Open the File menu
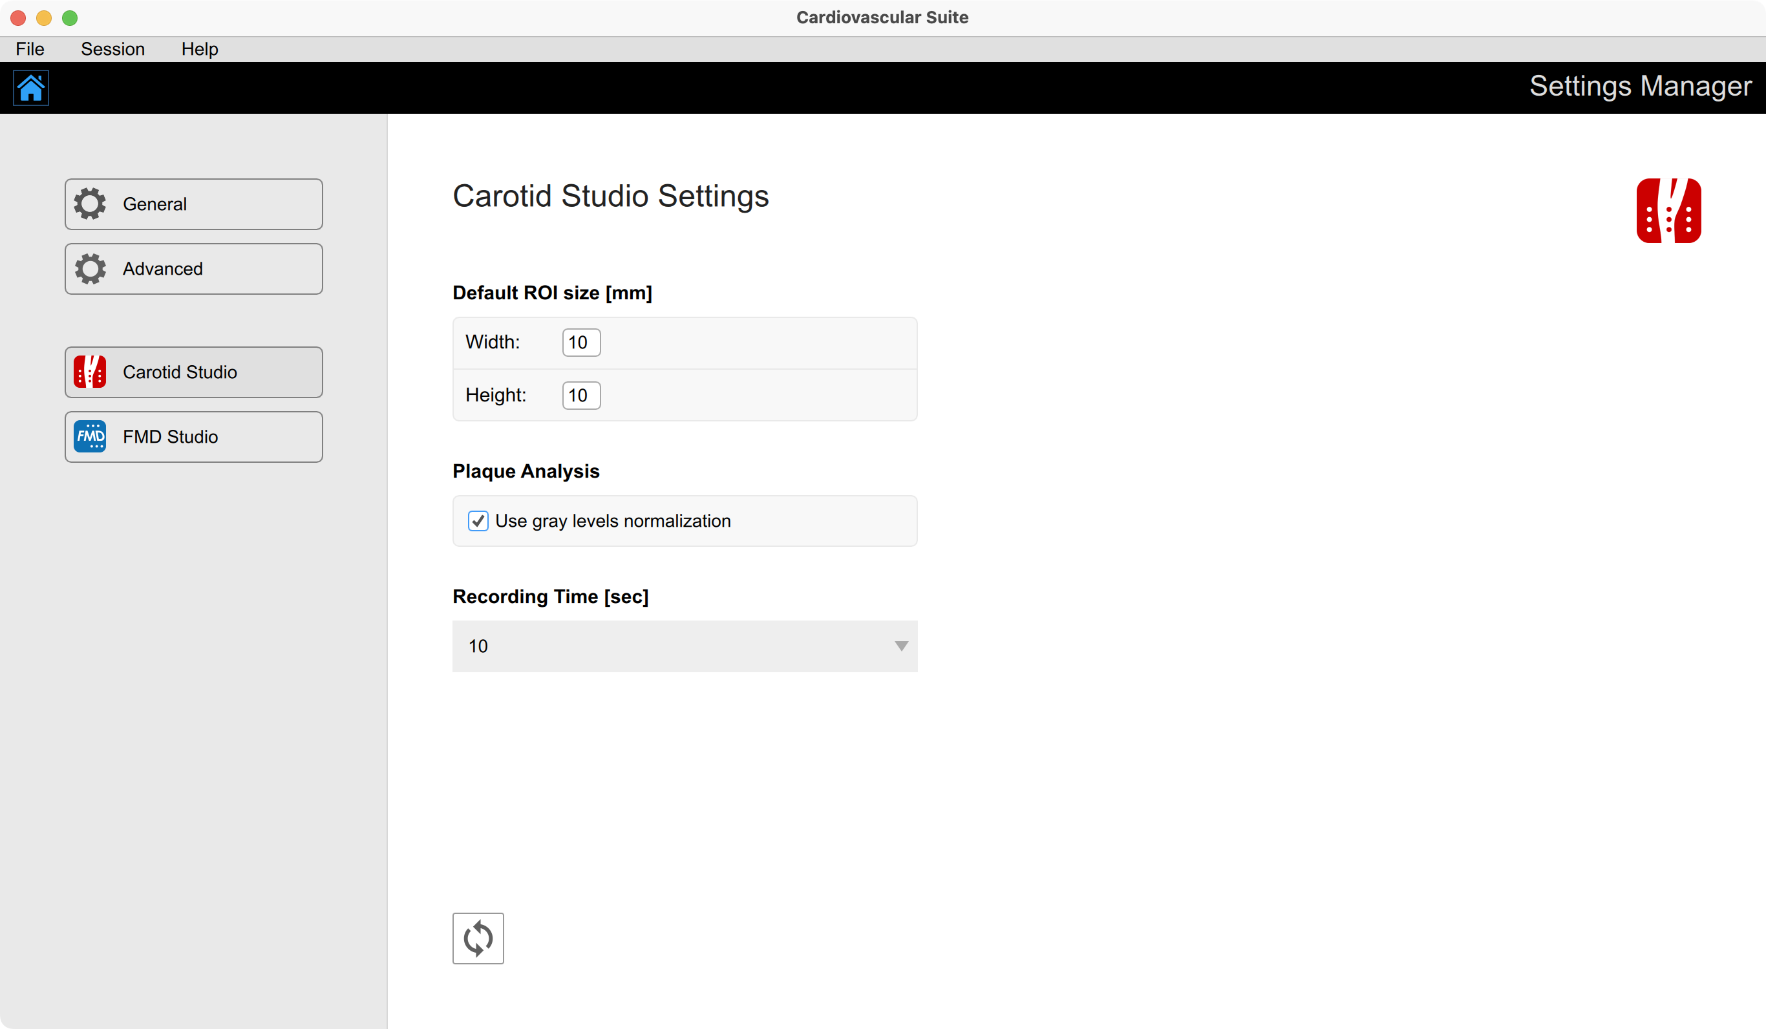 coord(30,48)
